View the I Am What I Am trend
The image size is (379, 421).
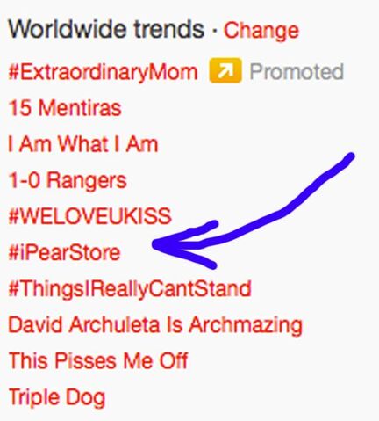pos(83,144)
